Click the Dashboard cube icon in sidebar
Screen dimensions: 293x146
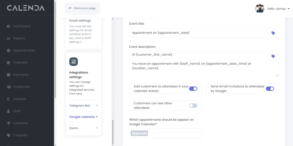[9, 26]
